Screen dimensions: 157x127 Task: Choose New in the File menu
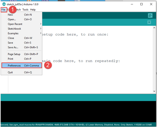[21, 15]
